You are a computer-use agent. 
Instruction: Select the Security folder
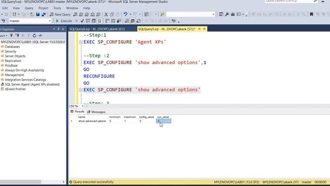click(x=10, y=52)
